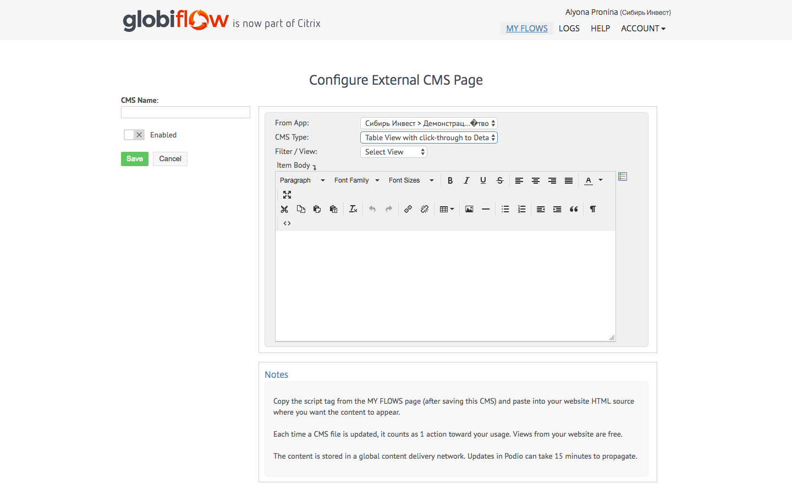
Task: Open the ACCOUNT menu
Action: 642,29
